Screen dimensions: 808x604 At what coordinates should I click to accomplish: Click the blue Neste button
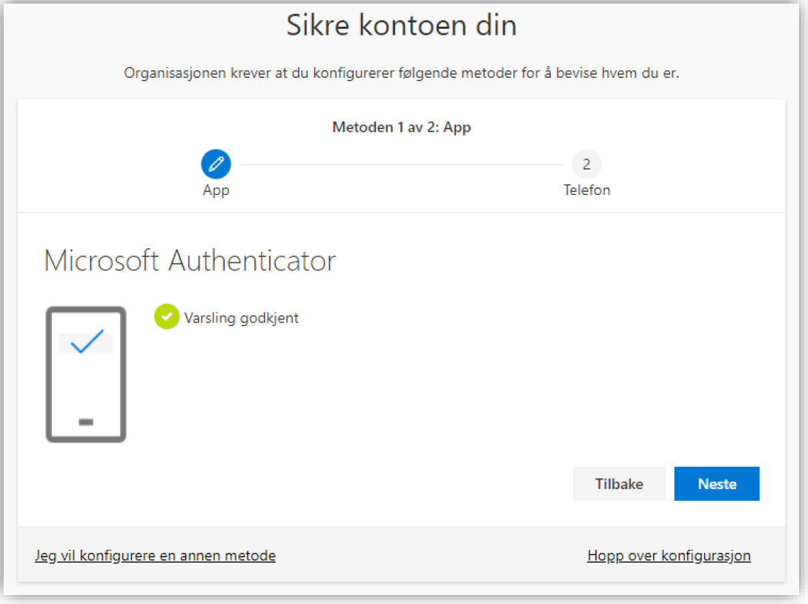716,483
